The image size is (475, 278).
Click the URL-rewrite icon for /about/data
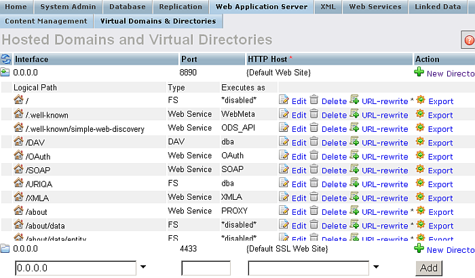click(354, 224)
